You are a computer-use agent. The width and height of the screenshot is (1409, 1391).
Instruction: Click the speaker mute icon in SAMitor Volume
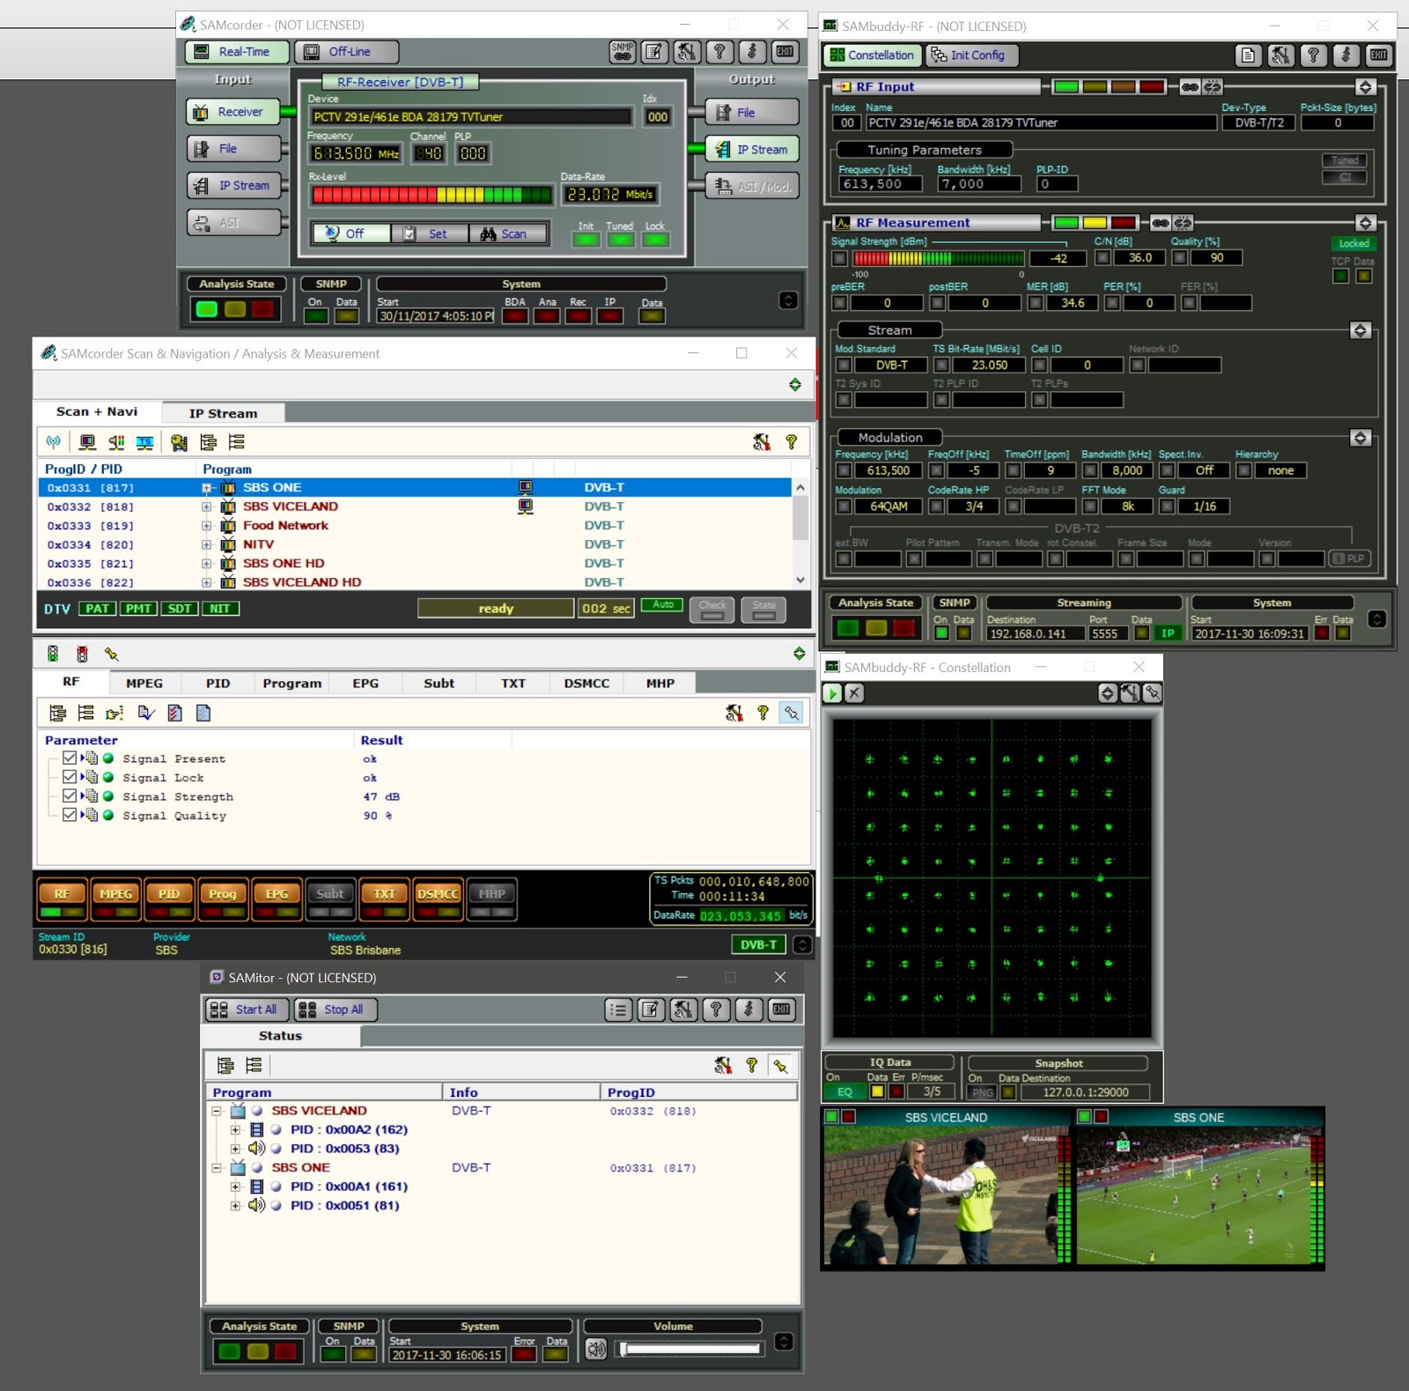(596, 1349)
